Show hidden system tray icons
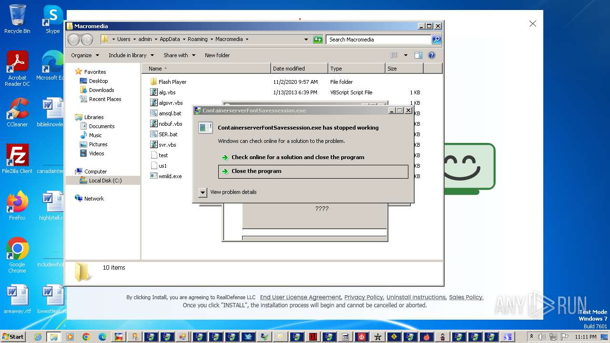 point(532,337)
